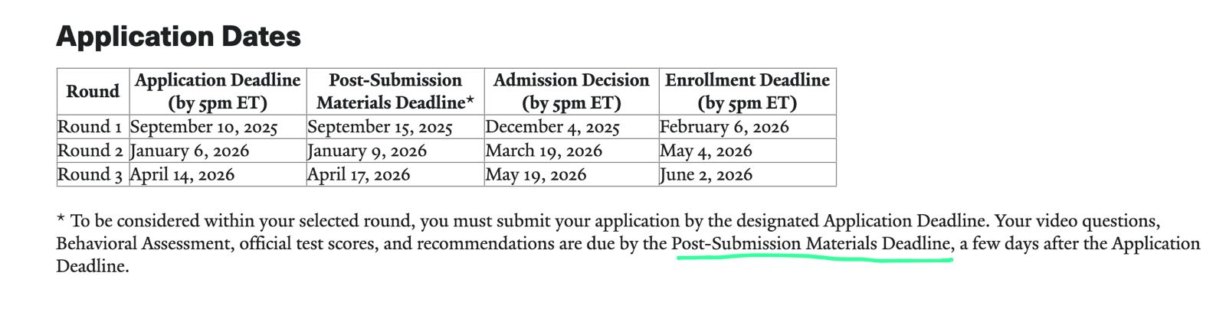
Task: Click the May 4, 2026 enrollment date
Action: point(706,151)
